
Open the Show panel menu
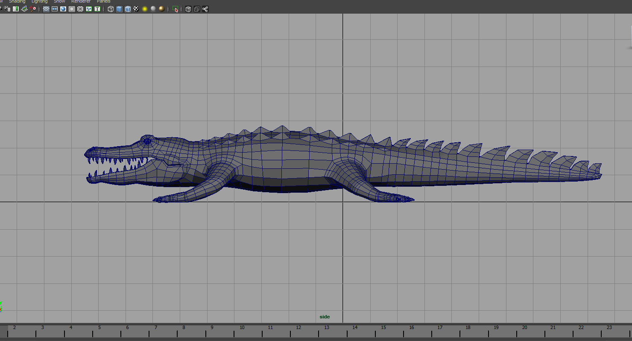click(59, 1)
